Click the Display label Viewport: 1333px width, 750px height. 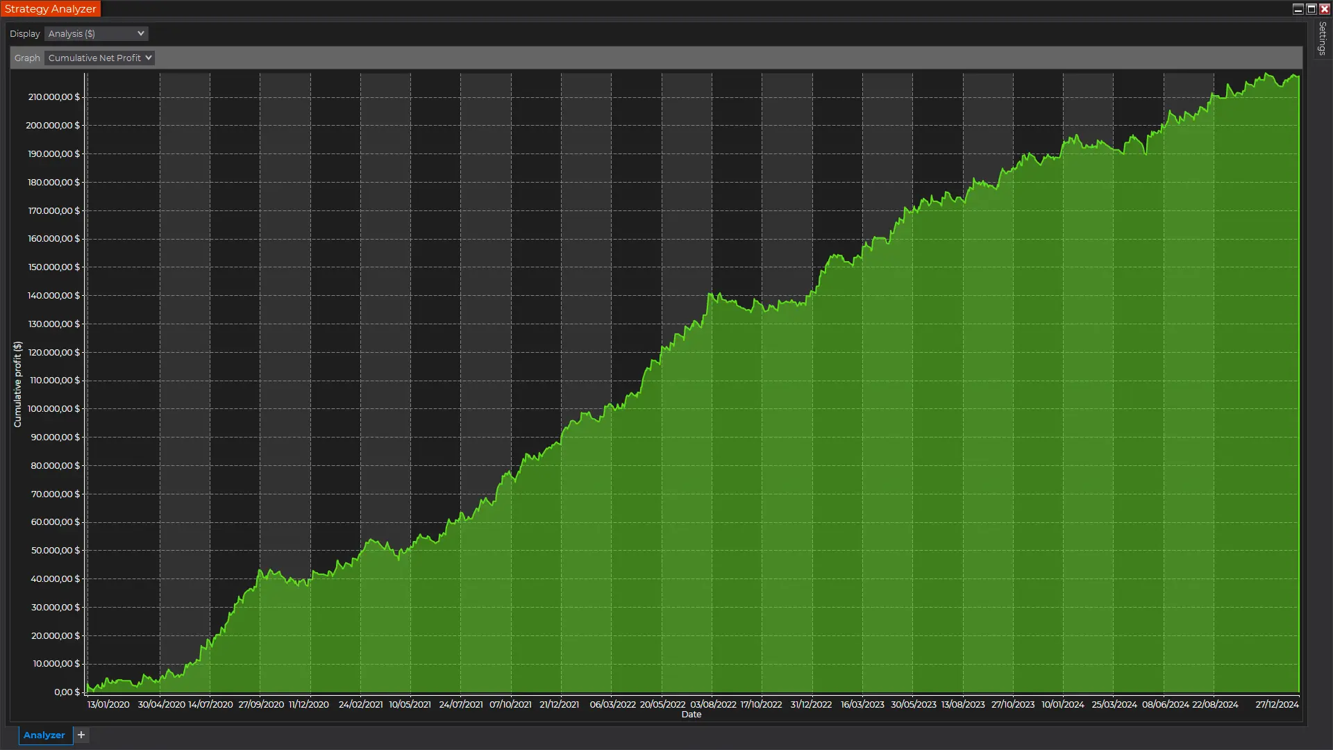pos(25,33)
